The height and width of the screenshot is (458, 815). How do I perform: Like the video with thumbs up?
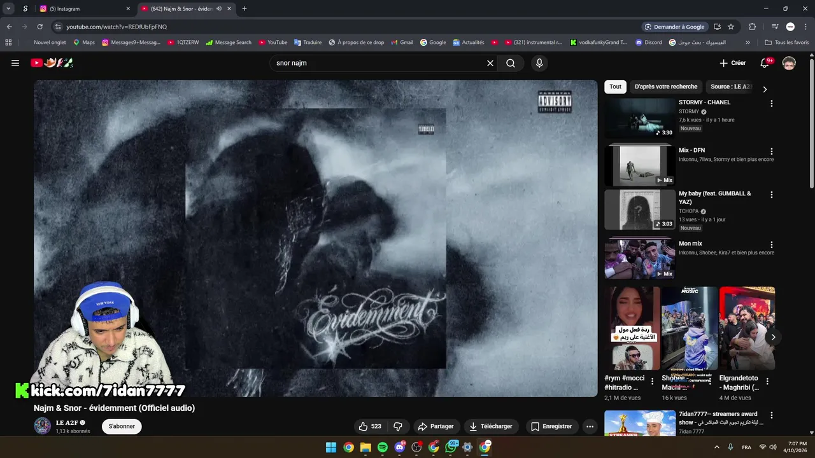(x=370, y=426)
